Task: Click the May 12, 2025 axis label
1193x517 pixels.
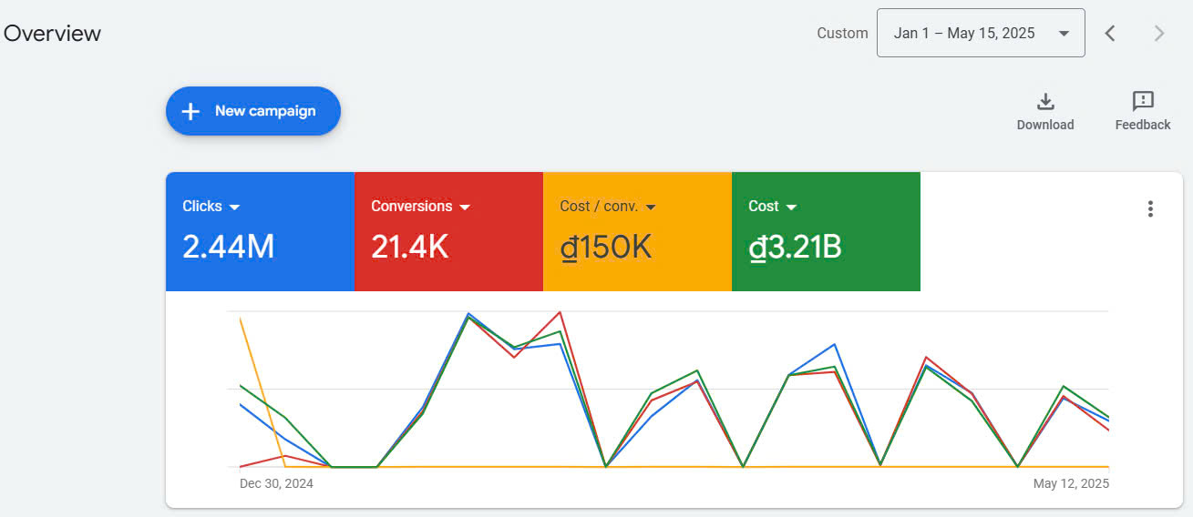Action: click(1071, 483)
